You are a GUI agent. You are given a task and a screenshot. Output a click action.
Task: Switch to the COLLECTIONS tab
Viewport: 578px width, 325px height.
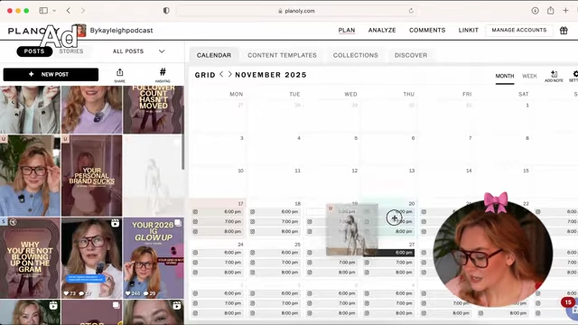click(x=355, y=55)
